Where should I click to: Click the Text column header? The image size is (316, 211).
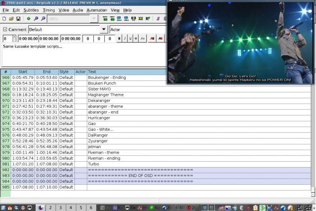127,72
